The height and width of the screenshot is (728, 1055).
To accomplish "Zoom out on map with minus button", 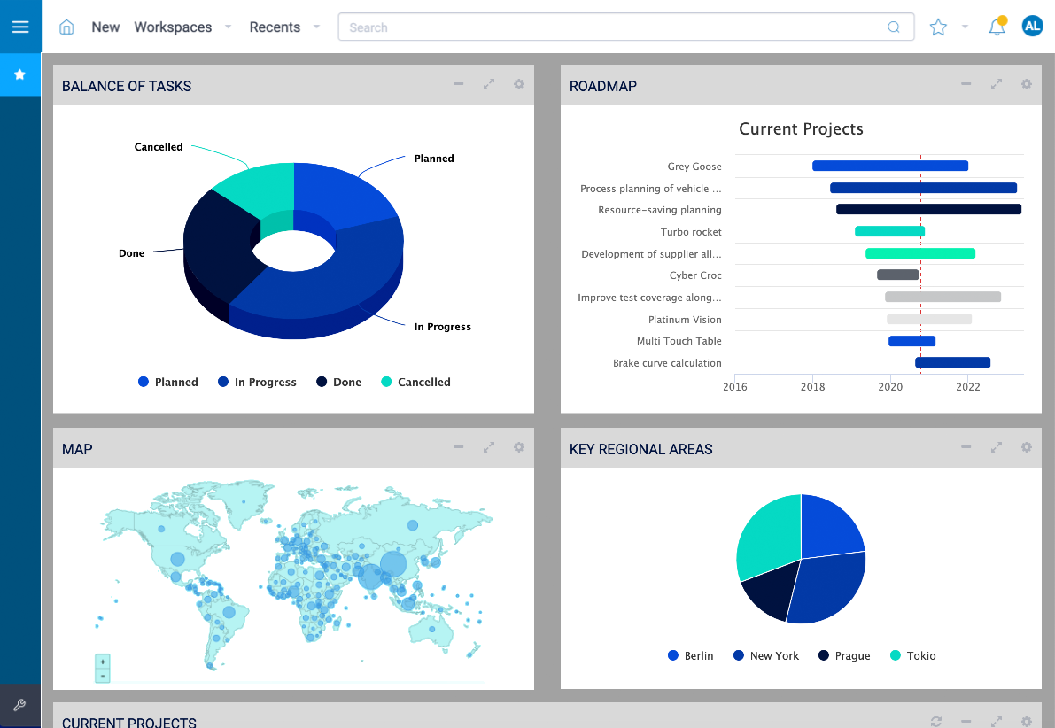I will tap(103, 676).
